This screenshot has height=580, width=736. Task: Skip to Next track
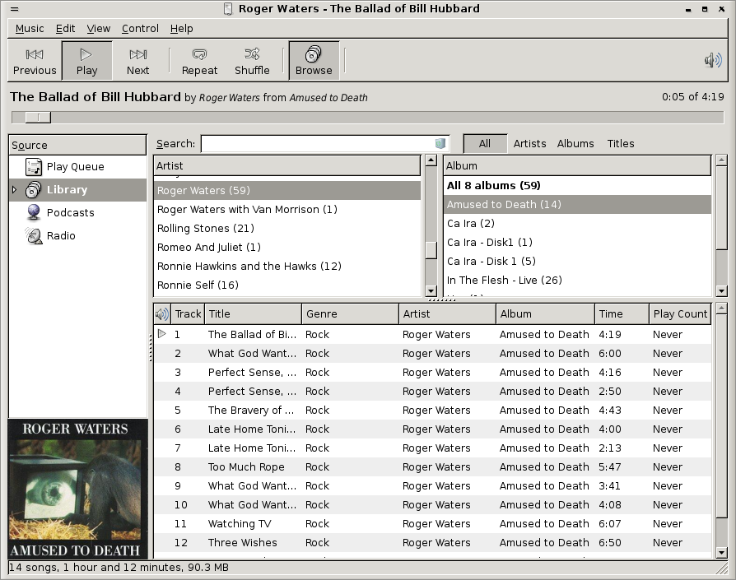pyautogui.click(x=138, y=62)
